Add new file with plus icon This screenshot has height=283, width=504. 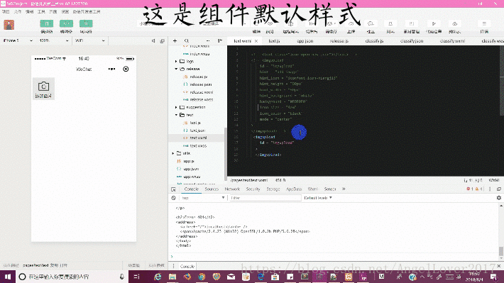pyautogui.click(x=175, y=41)
